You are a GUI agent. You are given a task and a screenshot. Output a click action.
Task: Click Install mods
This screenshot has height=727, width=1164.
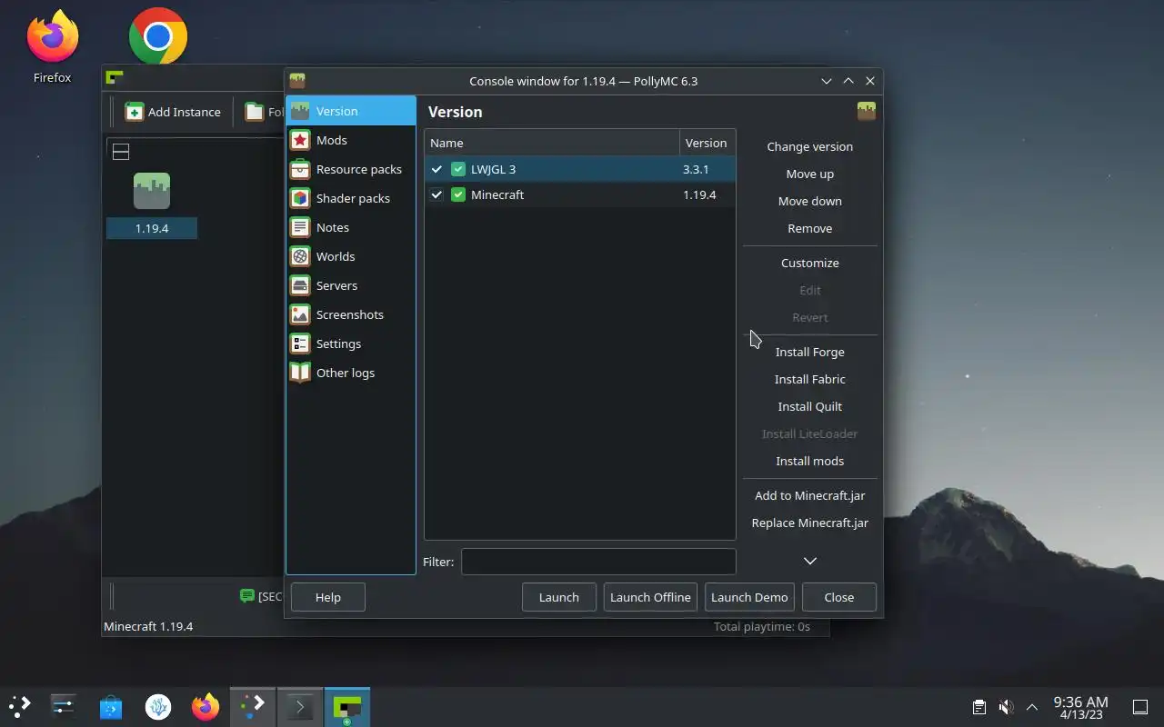click(810, 461)
